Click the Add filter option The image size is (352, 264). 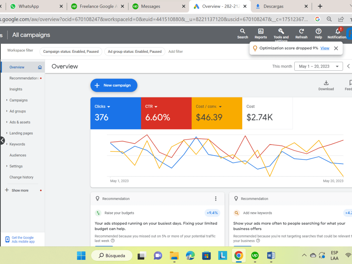pyautogui.click(x=176, y=51)
